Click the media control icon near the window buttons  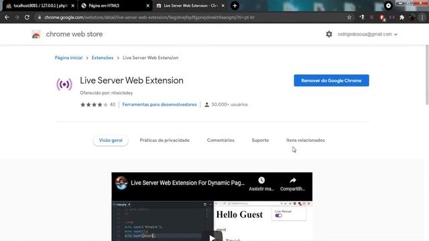(x=388, y=6)
